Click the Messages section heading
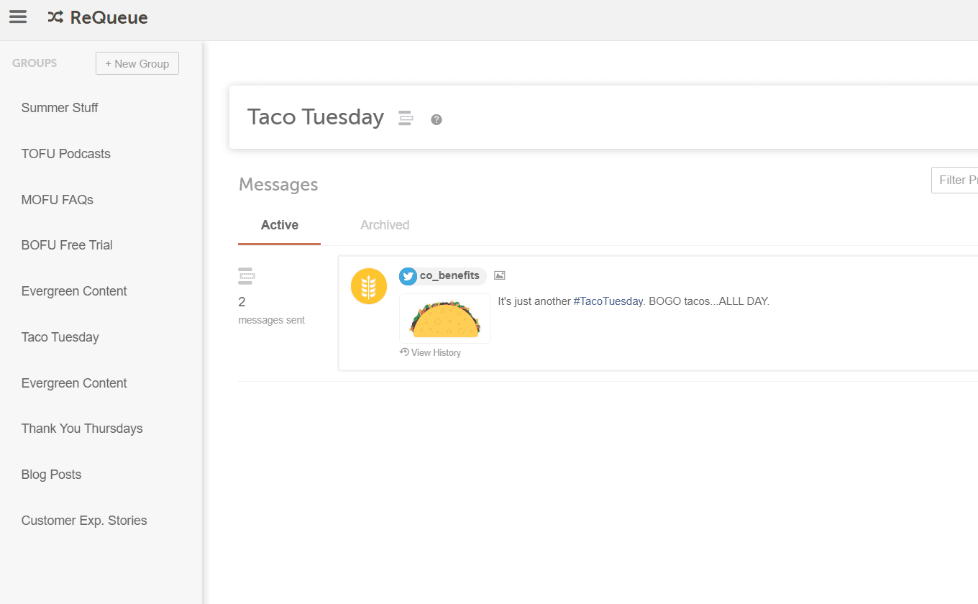Viewport: 978px width, 604px height. [278, 185]
